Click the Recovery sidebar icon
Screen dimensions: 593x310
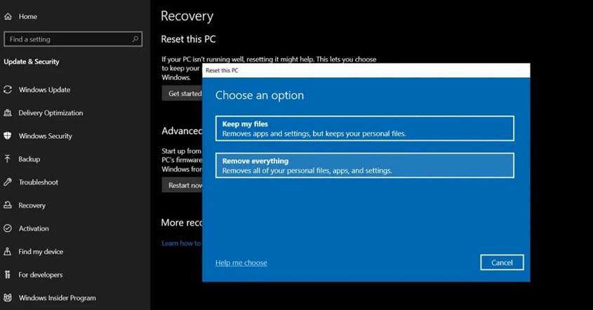tap(8, 205)
